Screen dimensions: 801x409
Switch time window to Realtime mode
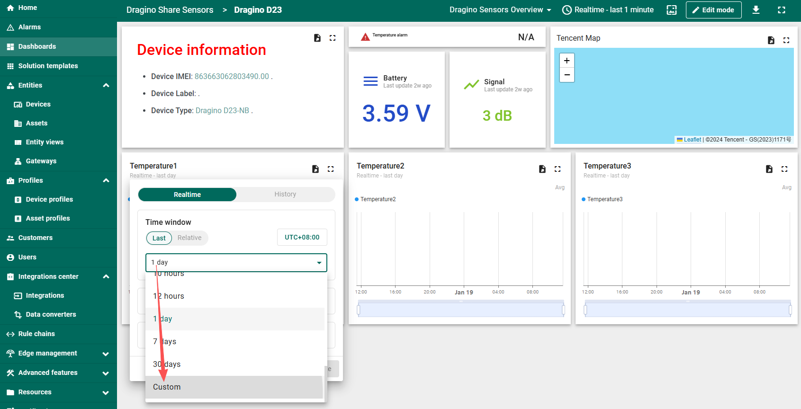[x=187, y=195]
